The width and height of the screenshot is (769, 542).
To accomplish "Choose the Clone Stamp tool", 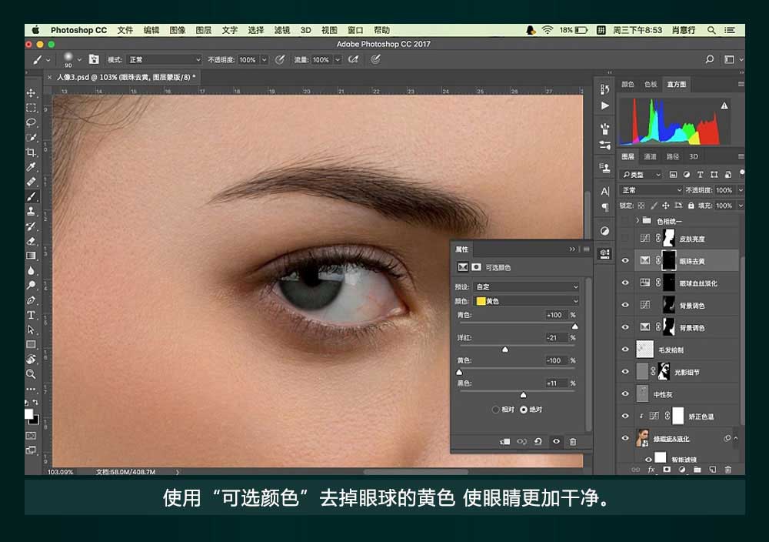I will tap(32, 211).
